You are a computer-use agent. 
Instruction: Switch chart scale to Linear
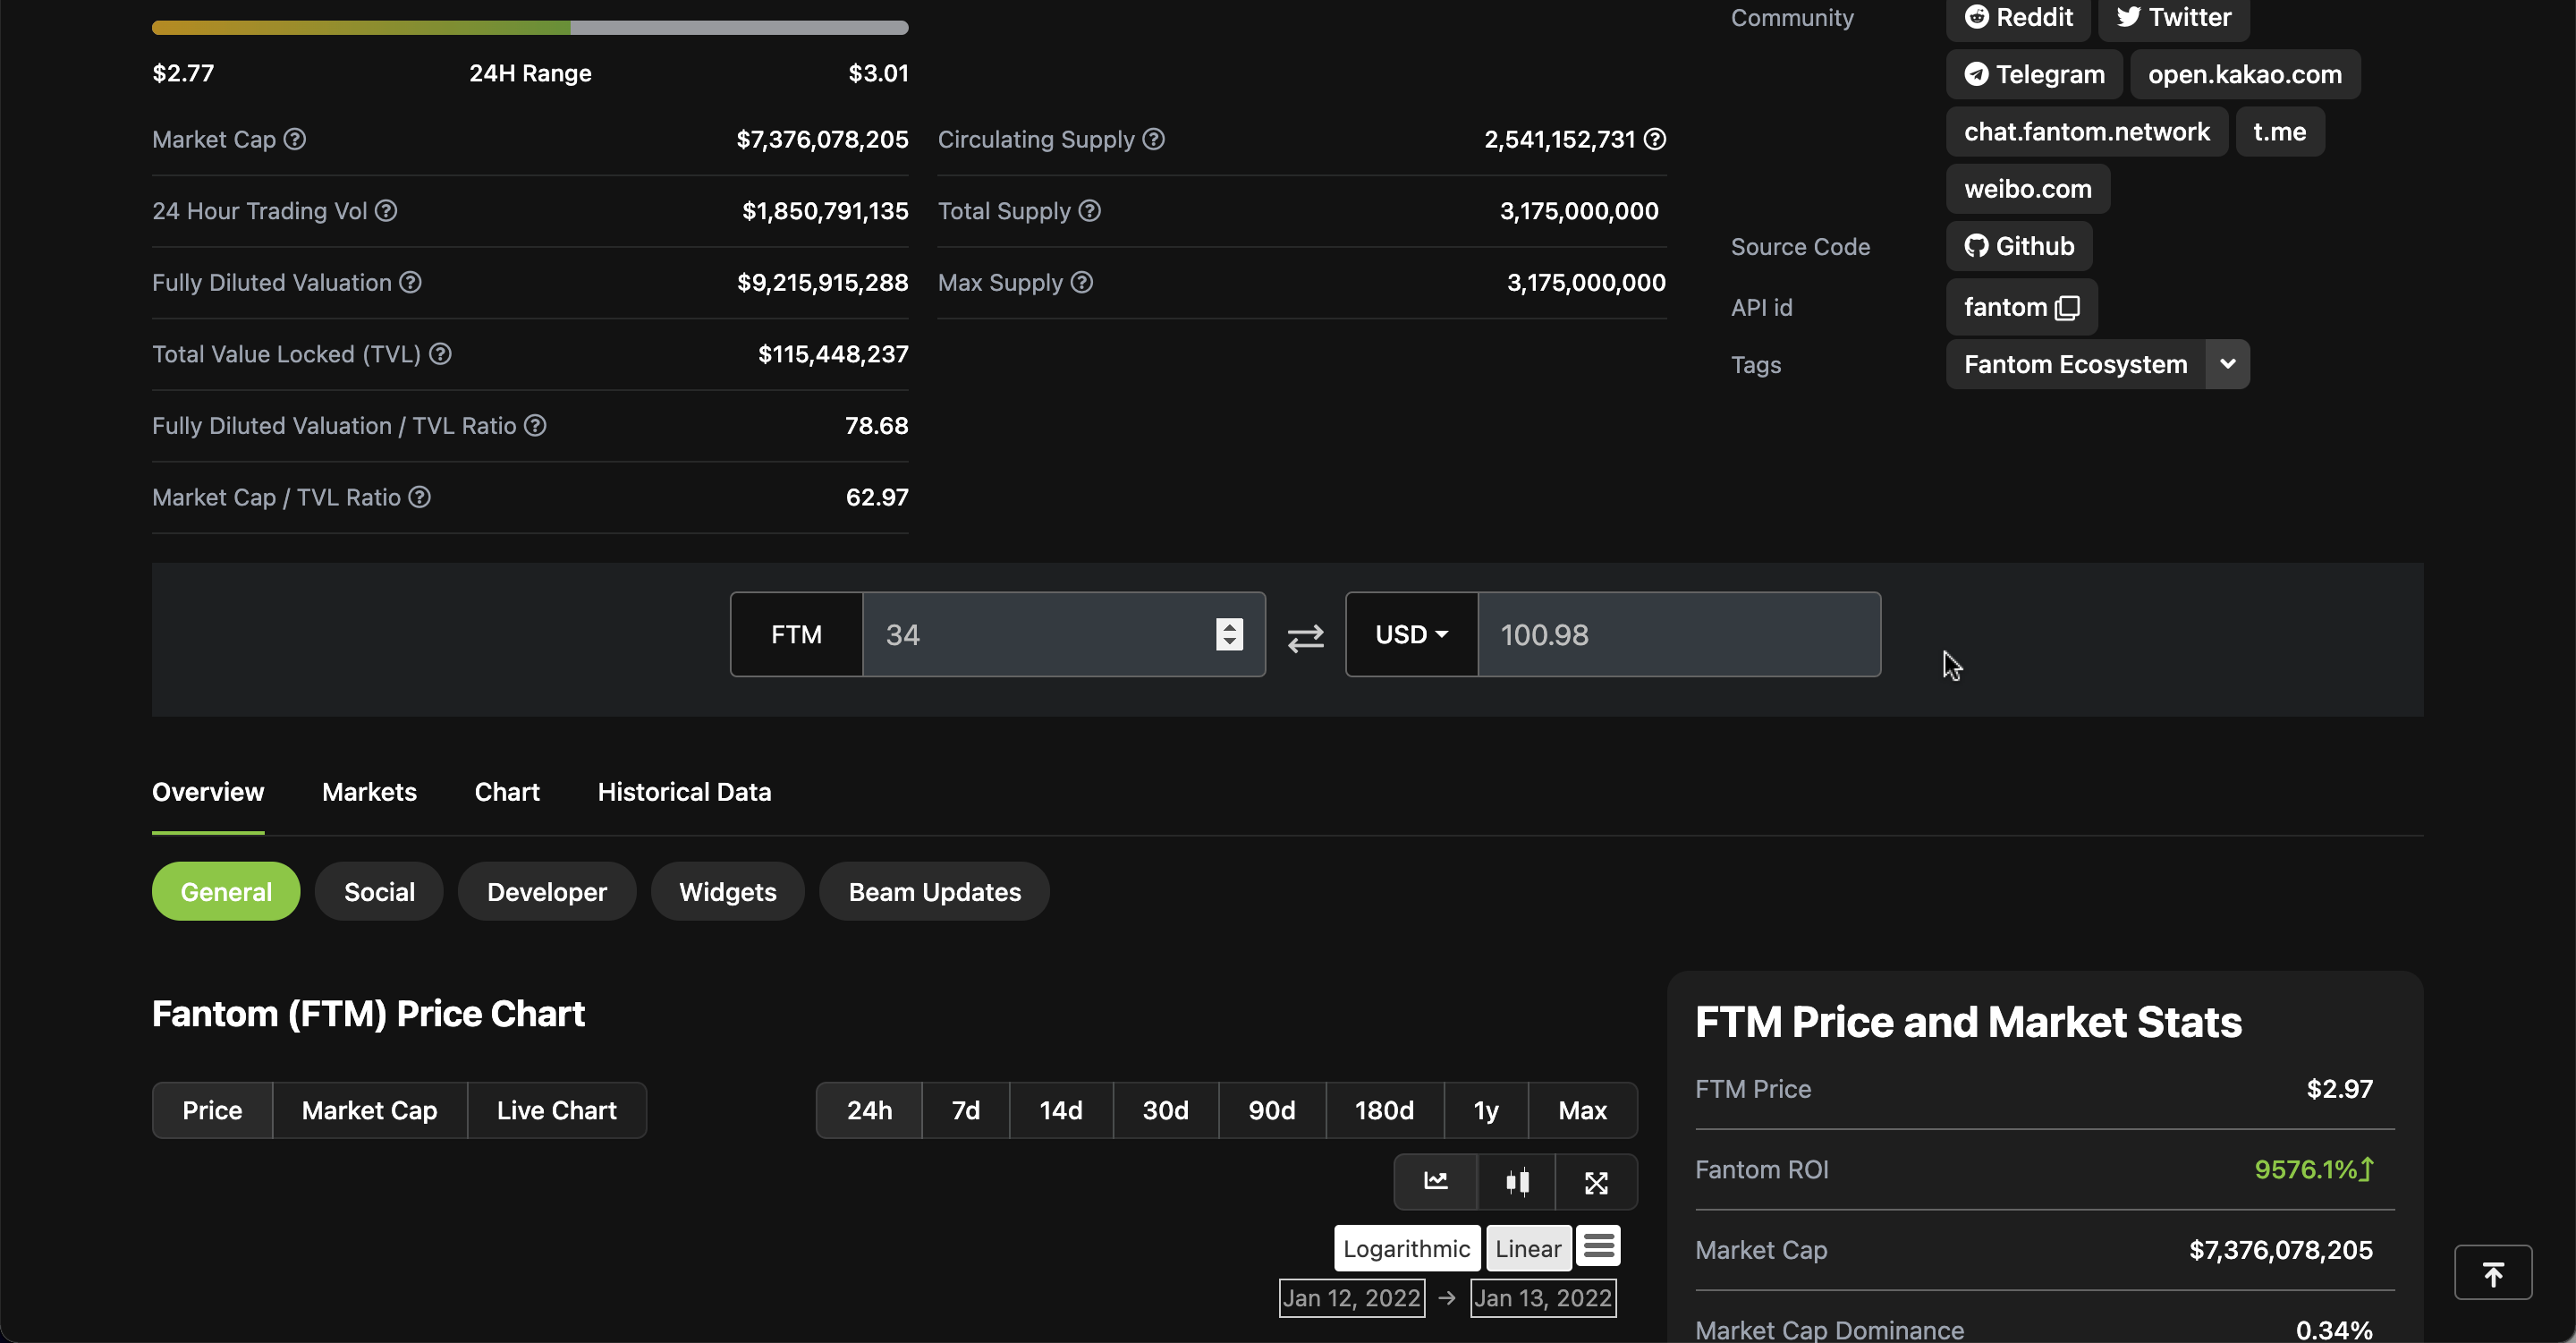click(x=1528, y=1248)
